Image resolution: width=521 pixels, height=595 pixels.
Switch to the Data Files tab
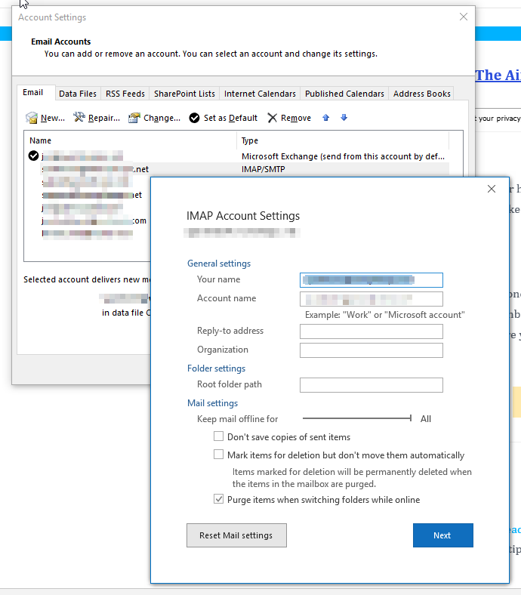78,94
